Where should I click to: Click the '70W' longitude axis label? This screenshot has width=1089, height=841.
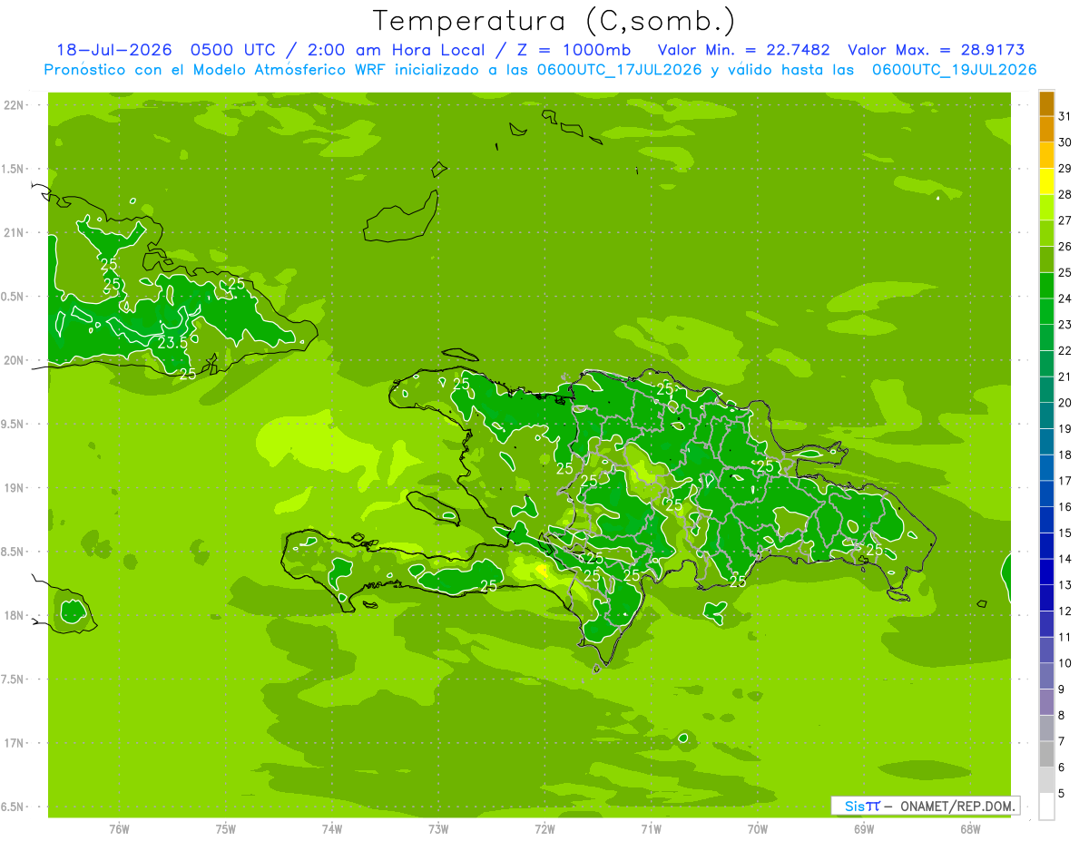click(758, 829)
